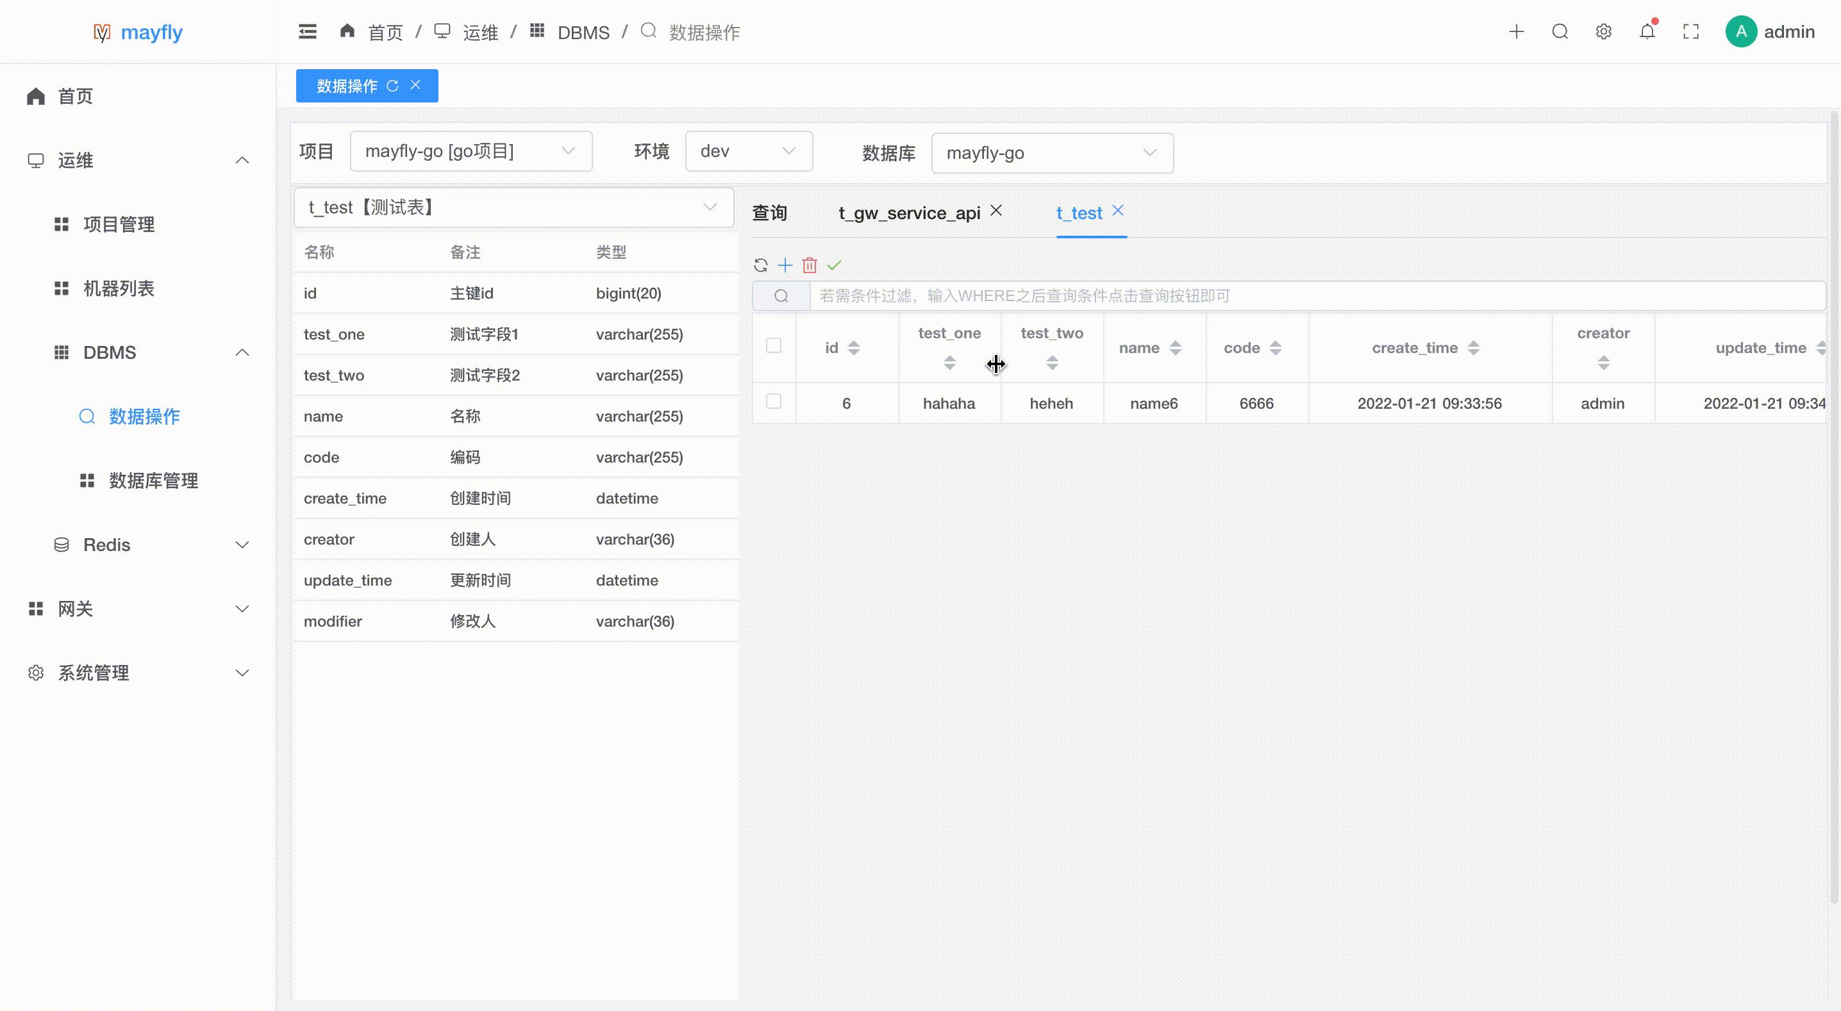Select all rows via the header checkbox

pos(774,345)
